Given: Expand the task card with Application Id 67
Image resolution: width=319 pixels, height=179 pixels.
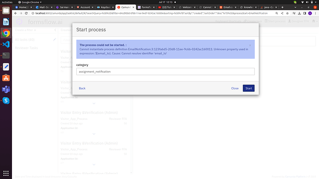Looking at the screenshot, I should coord(94,164).
